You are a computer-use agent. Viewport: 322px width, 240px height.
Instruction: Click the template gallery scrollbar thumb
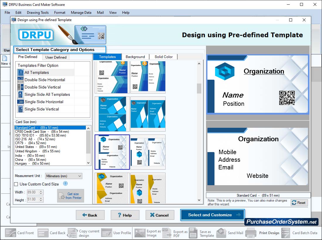[x=199, y=88]
